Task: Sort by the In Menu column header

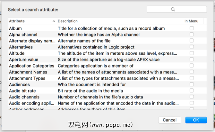Action: tap(191, 21)
